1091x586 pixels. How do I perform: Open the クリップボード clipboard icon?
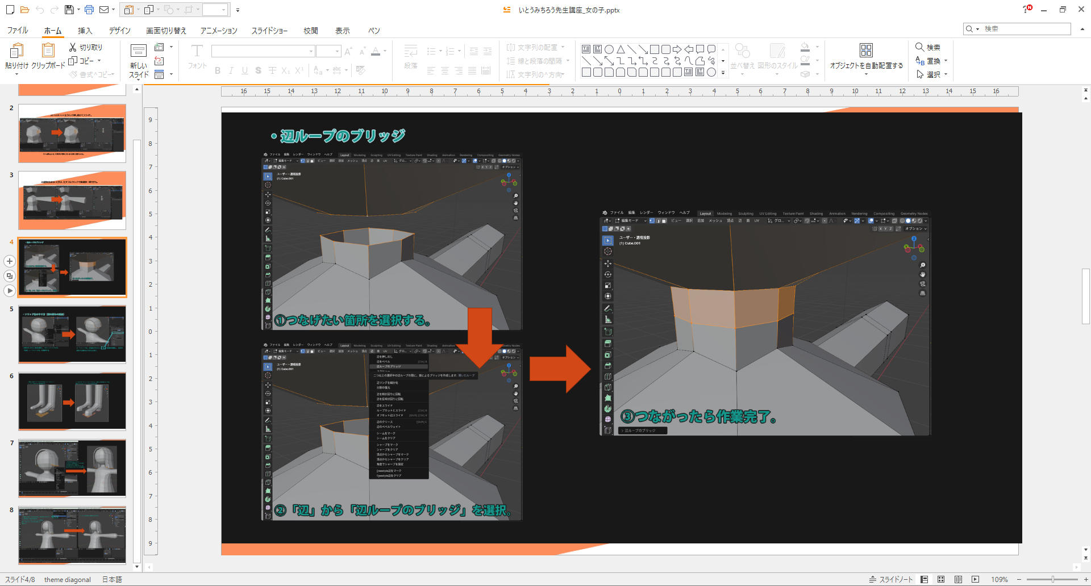48,51
